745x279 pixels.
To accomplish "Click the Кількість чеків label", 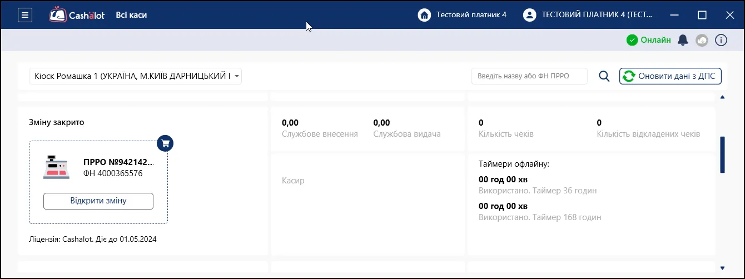I will pos(506,134).
